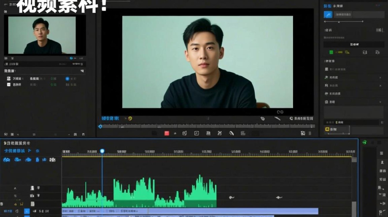Remove the second effect row using its X
Screen dimensions: 388x217
pos(380,86)
